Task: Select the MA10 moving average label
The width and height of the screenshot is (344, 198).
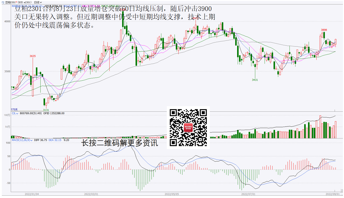Action: coord(69,6)
